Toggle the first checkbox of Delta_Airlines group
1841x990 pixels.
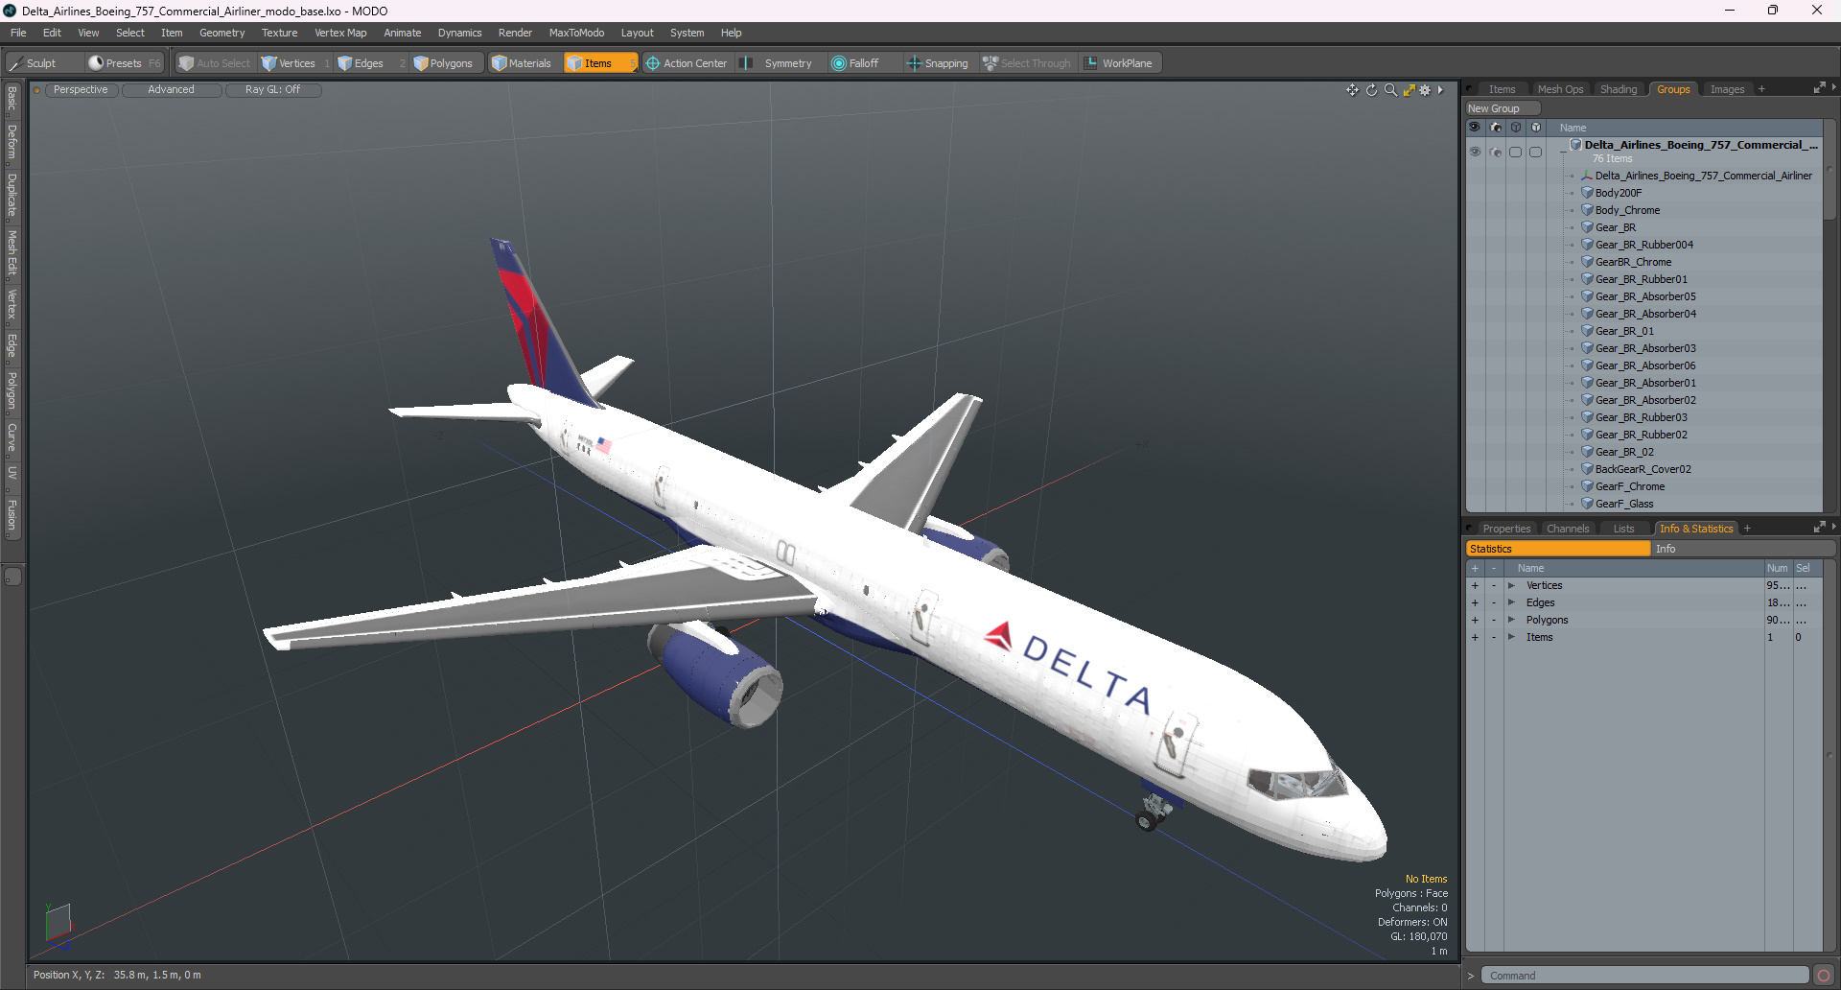pos(1516,152)
